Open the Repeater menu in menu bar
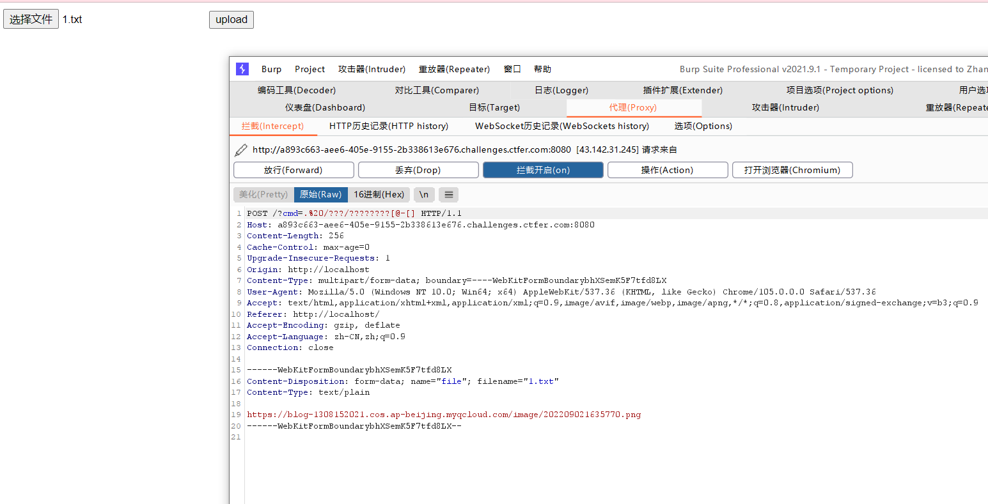This screenshot has width=988, height=504. [x=454, y=69]
